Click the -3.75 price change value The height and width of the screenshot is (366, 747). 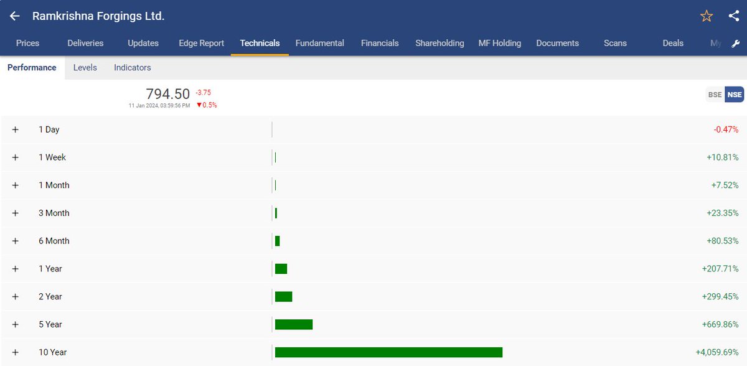point(203,92)
